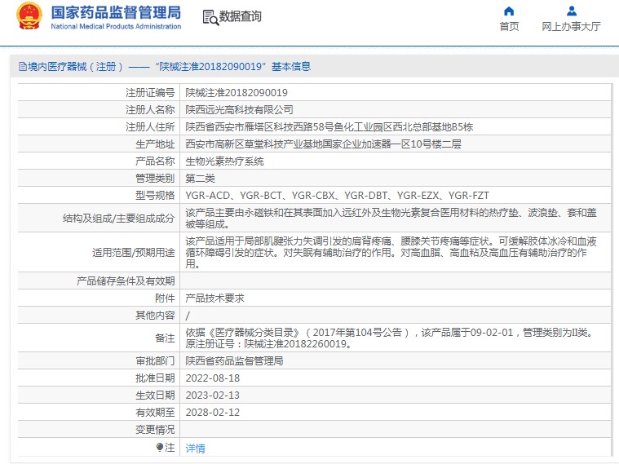Click the 注册人住所 label
Screen dimensions: 619x464
pos(150,126)
